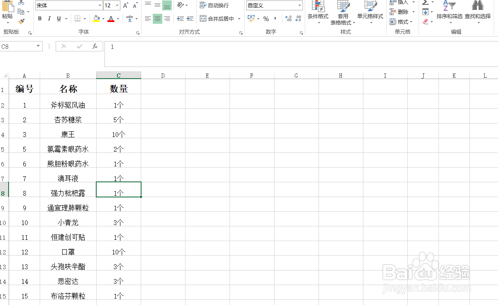
Task: Click the AutoSum sigma icon
Action: click(x=426, y=3)
